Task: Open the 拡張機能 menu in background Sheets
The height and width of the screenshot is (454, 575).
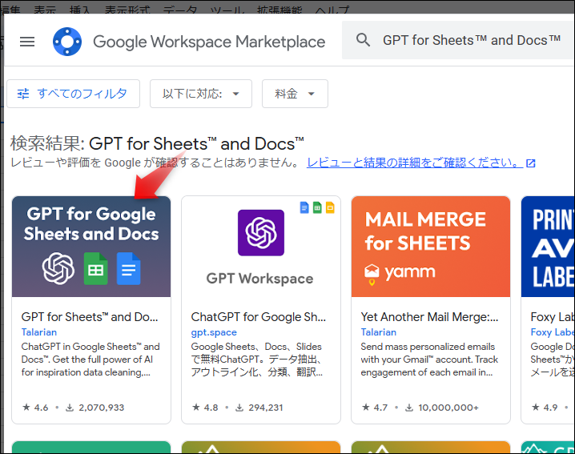Action: [279, 10]
